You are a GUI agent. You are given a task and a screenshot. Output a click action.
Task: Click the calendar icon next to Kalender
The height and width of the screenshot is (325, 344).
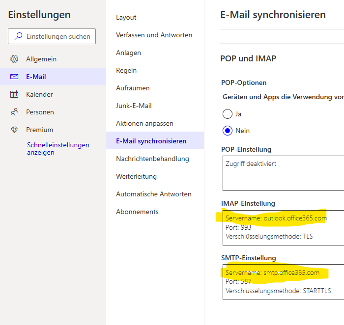pos(14,94)
